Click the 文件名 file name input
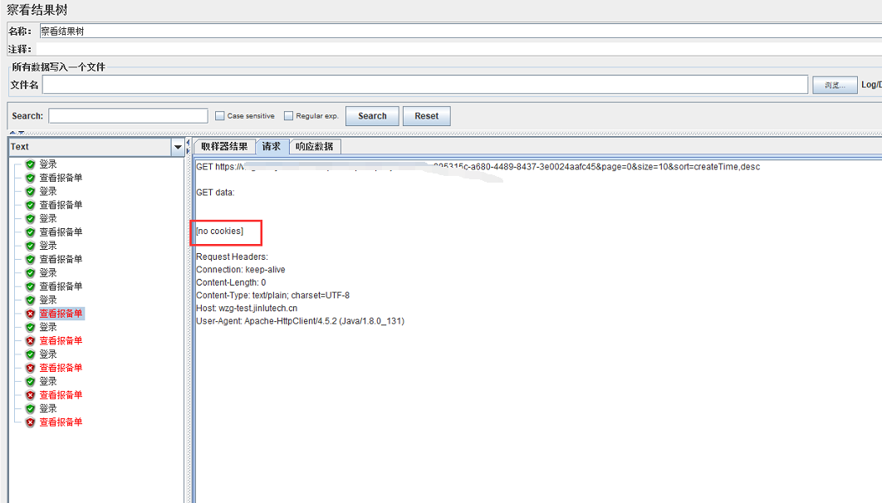Image resolution: width=882 pixels, height=503 pixels. (425, 85)
